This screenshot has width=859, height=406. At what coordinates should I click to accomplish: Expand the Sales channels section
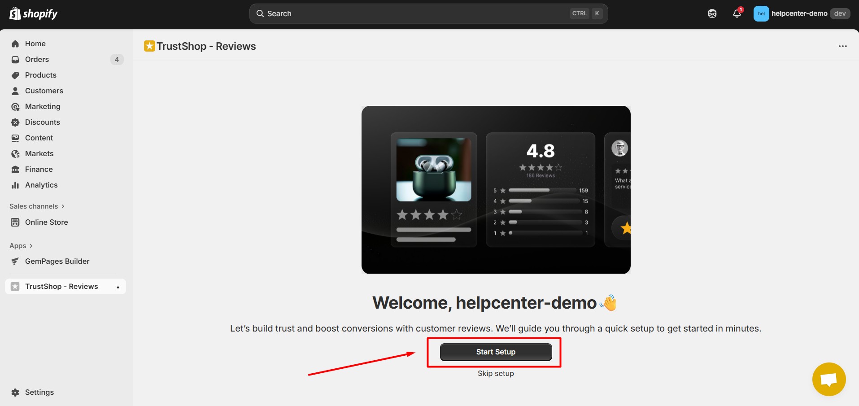pos(37,206)
